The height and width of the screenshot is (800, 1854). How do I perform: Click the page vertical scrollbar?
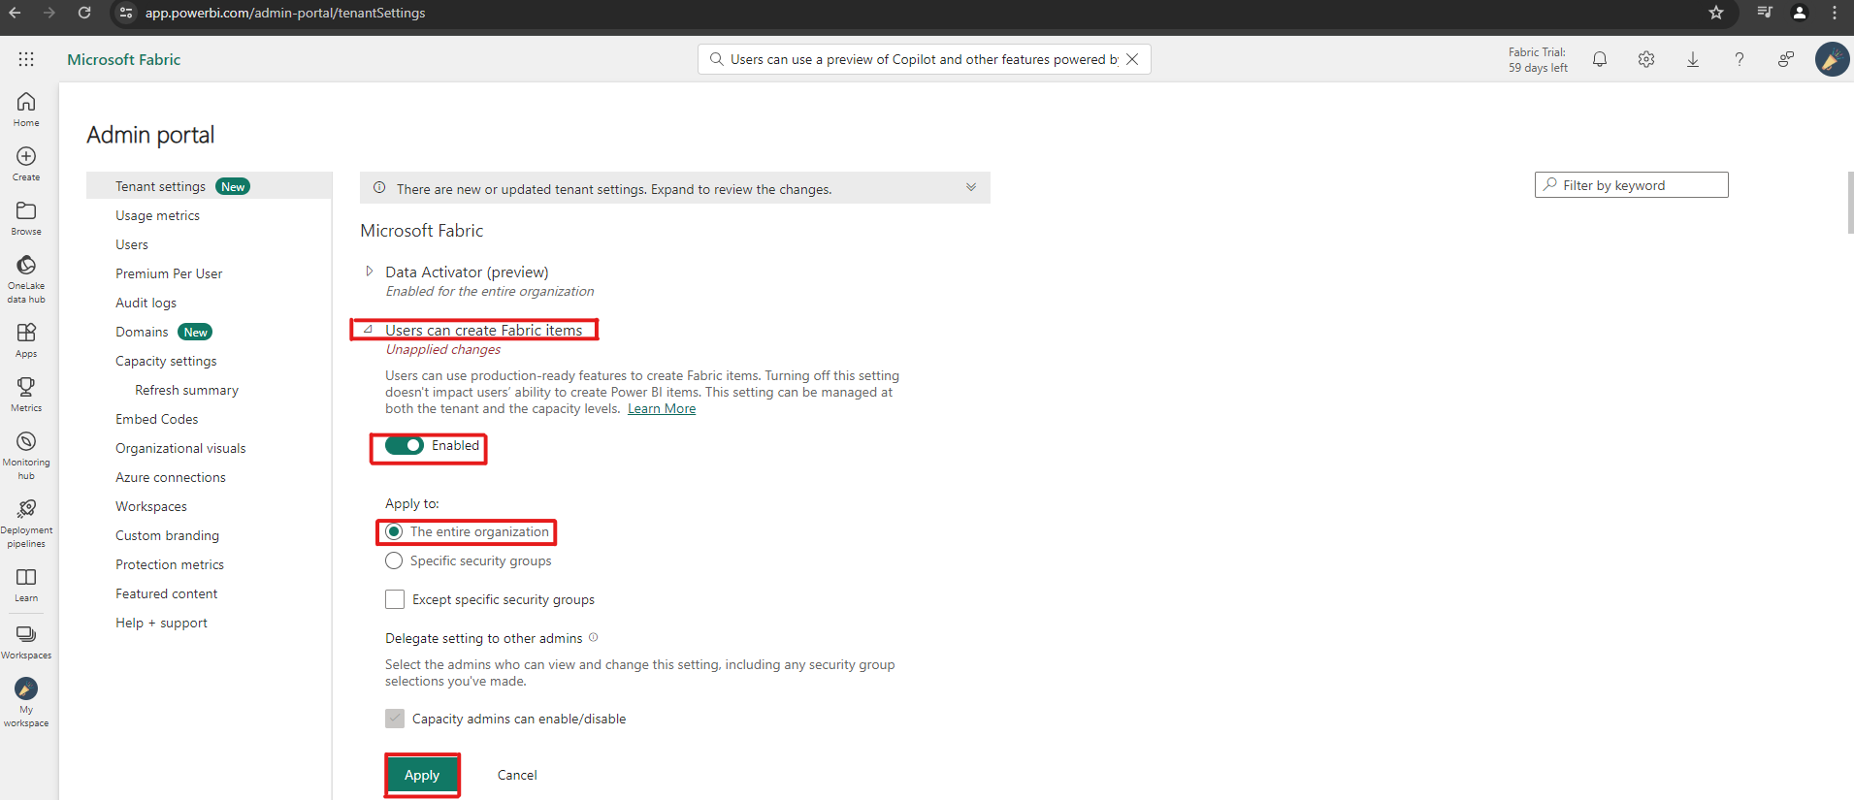tap(1850, 203)
